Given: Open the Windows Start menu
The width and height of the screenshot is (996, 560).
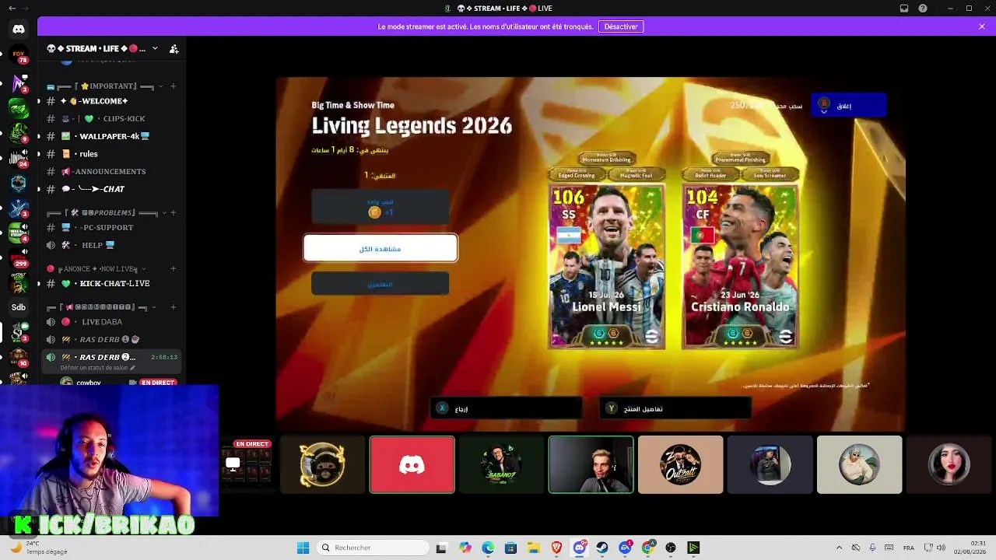Looking at the screenshot, I should (303, 548).
